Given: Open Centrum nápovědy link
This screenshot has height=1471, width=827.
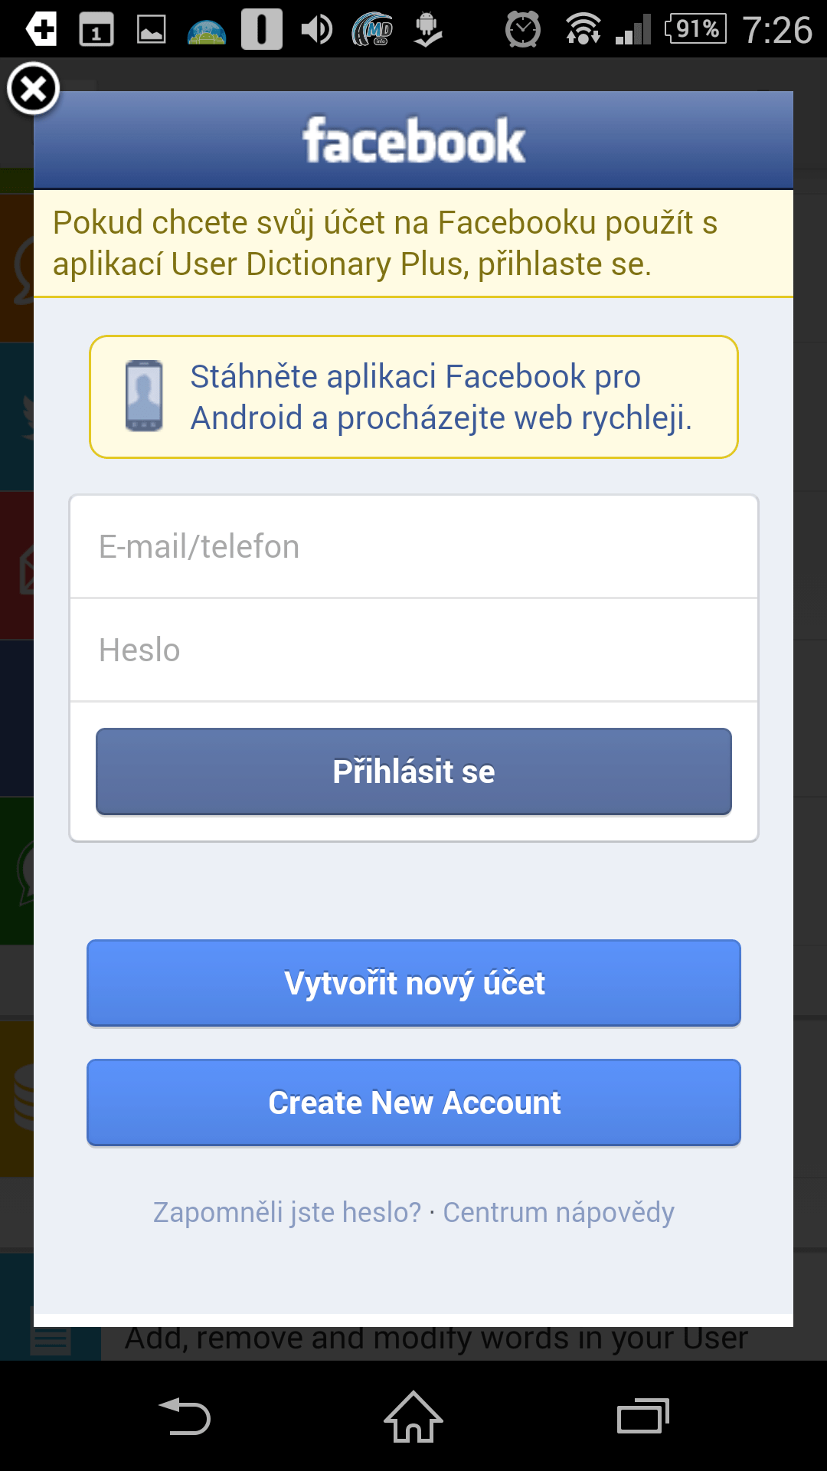Looking at the screenshot, I should (x=558, y=1212).
